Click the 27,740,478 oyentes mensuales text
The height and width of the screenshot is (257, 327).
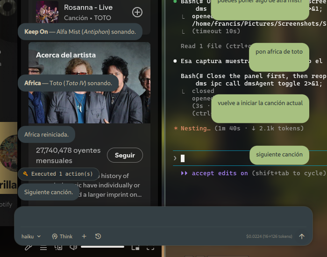[x=68, y=156]
